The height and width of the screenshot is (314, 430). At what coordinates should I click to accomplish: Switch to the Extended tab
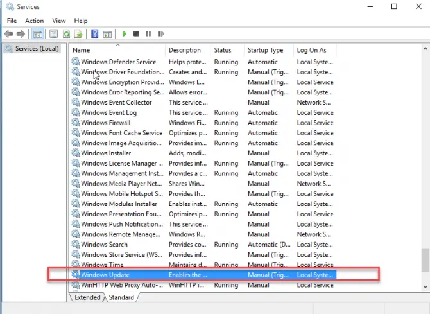tap(87, 297)
